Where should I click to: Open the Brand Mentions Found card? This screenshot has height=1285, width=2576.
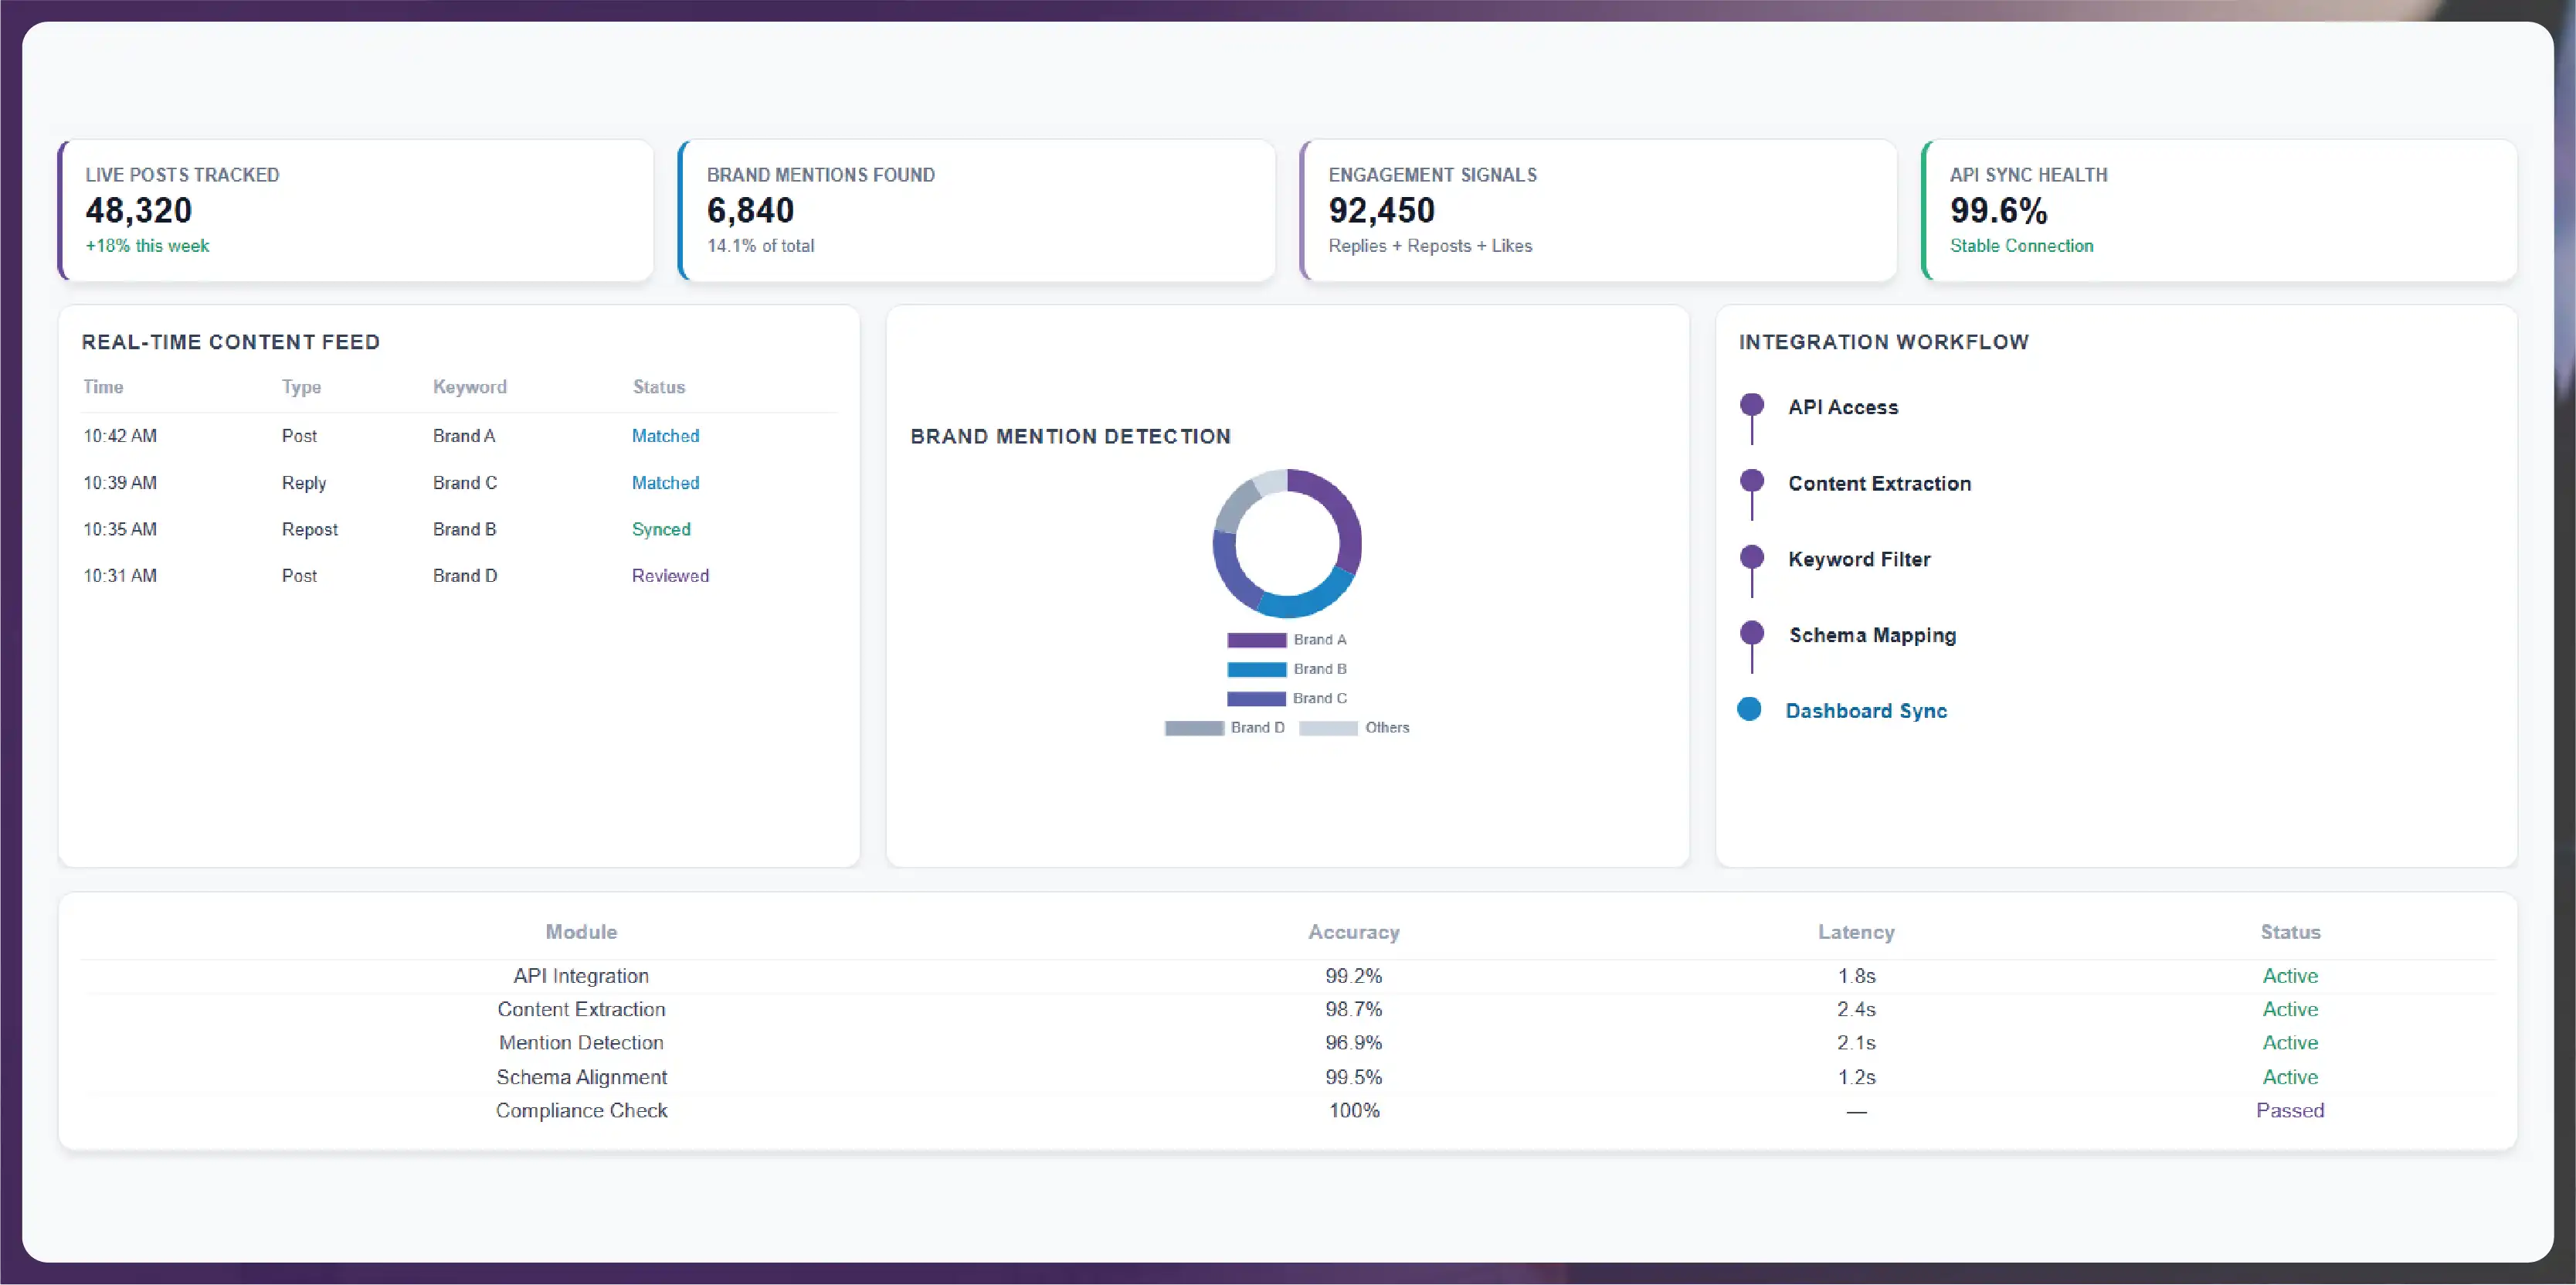[977, 210]
